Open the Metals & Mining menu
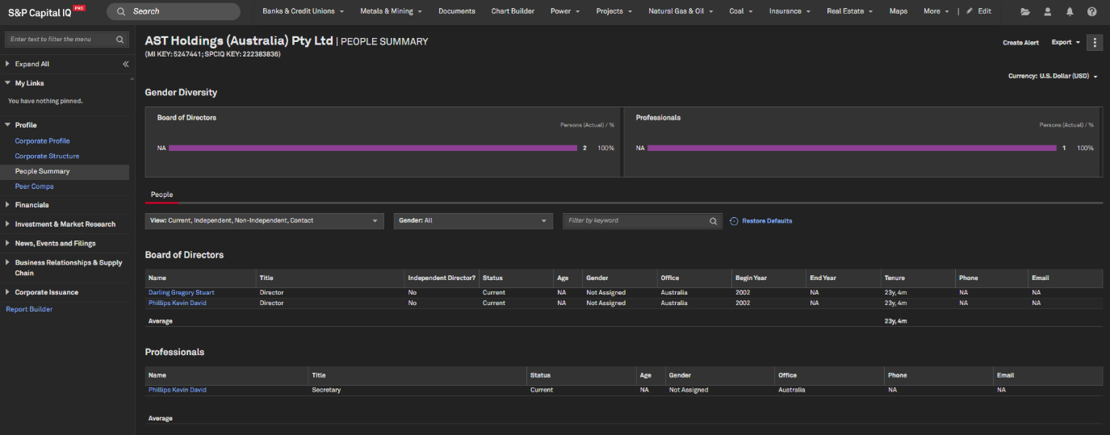 [x=391, y=11]
